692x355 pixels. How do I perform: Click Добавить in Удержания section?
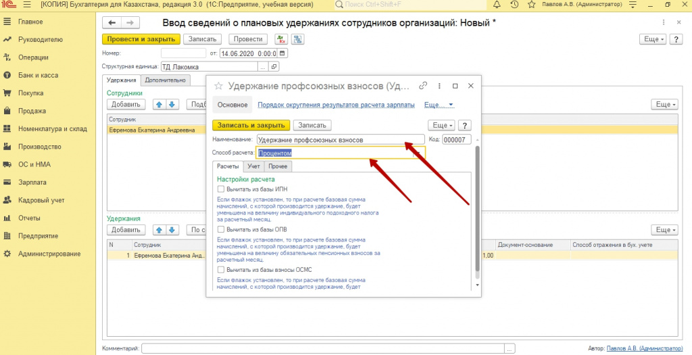pyautogui.click(x=126, y=230)
